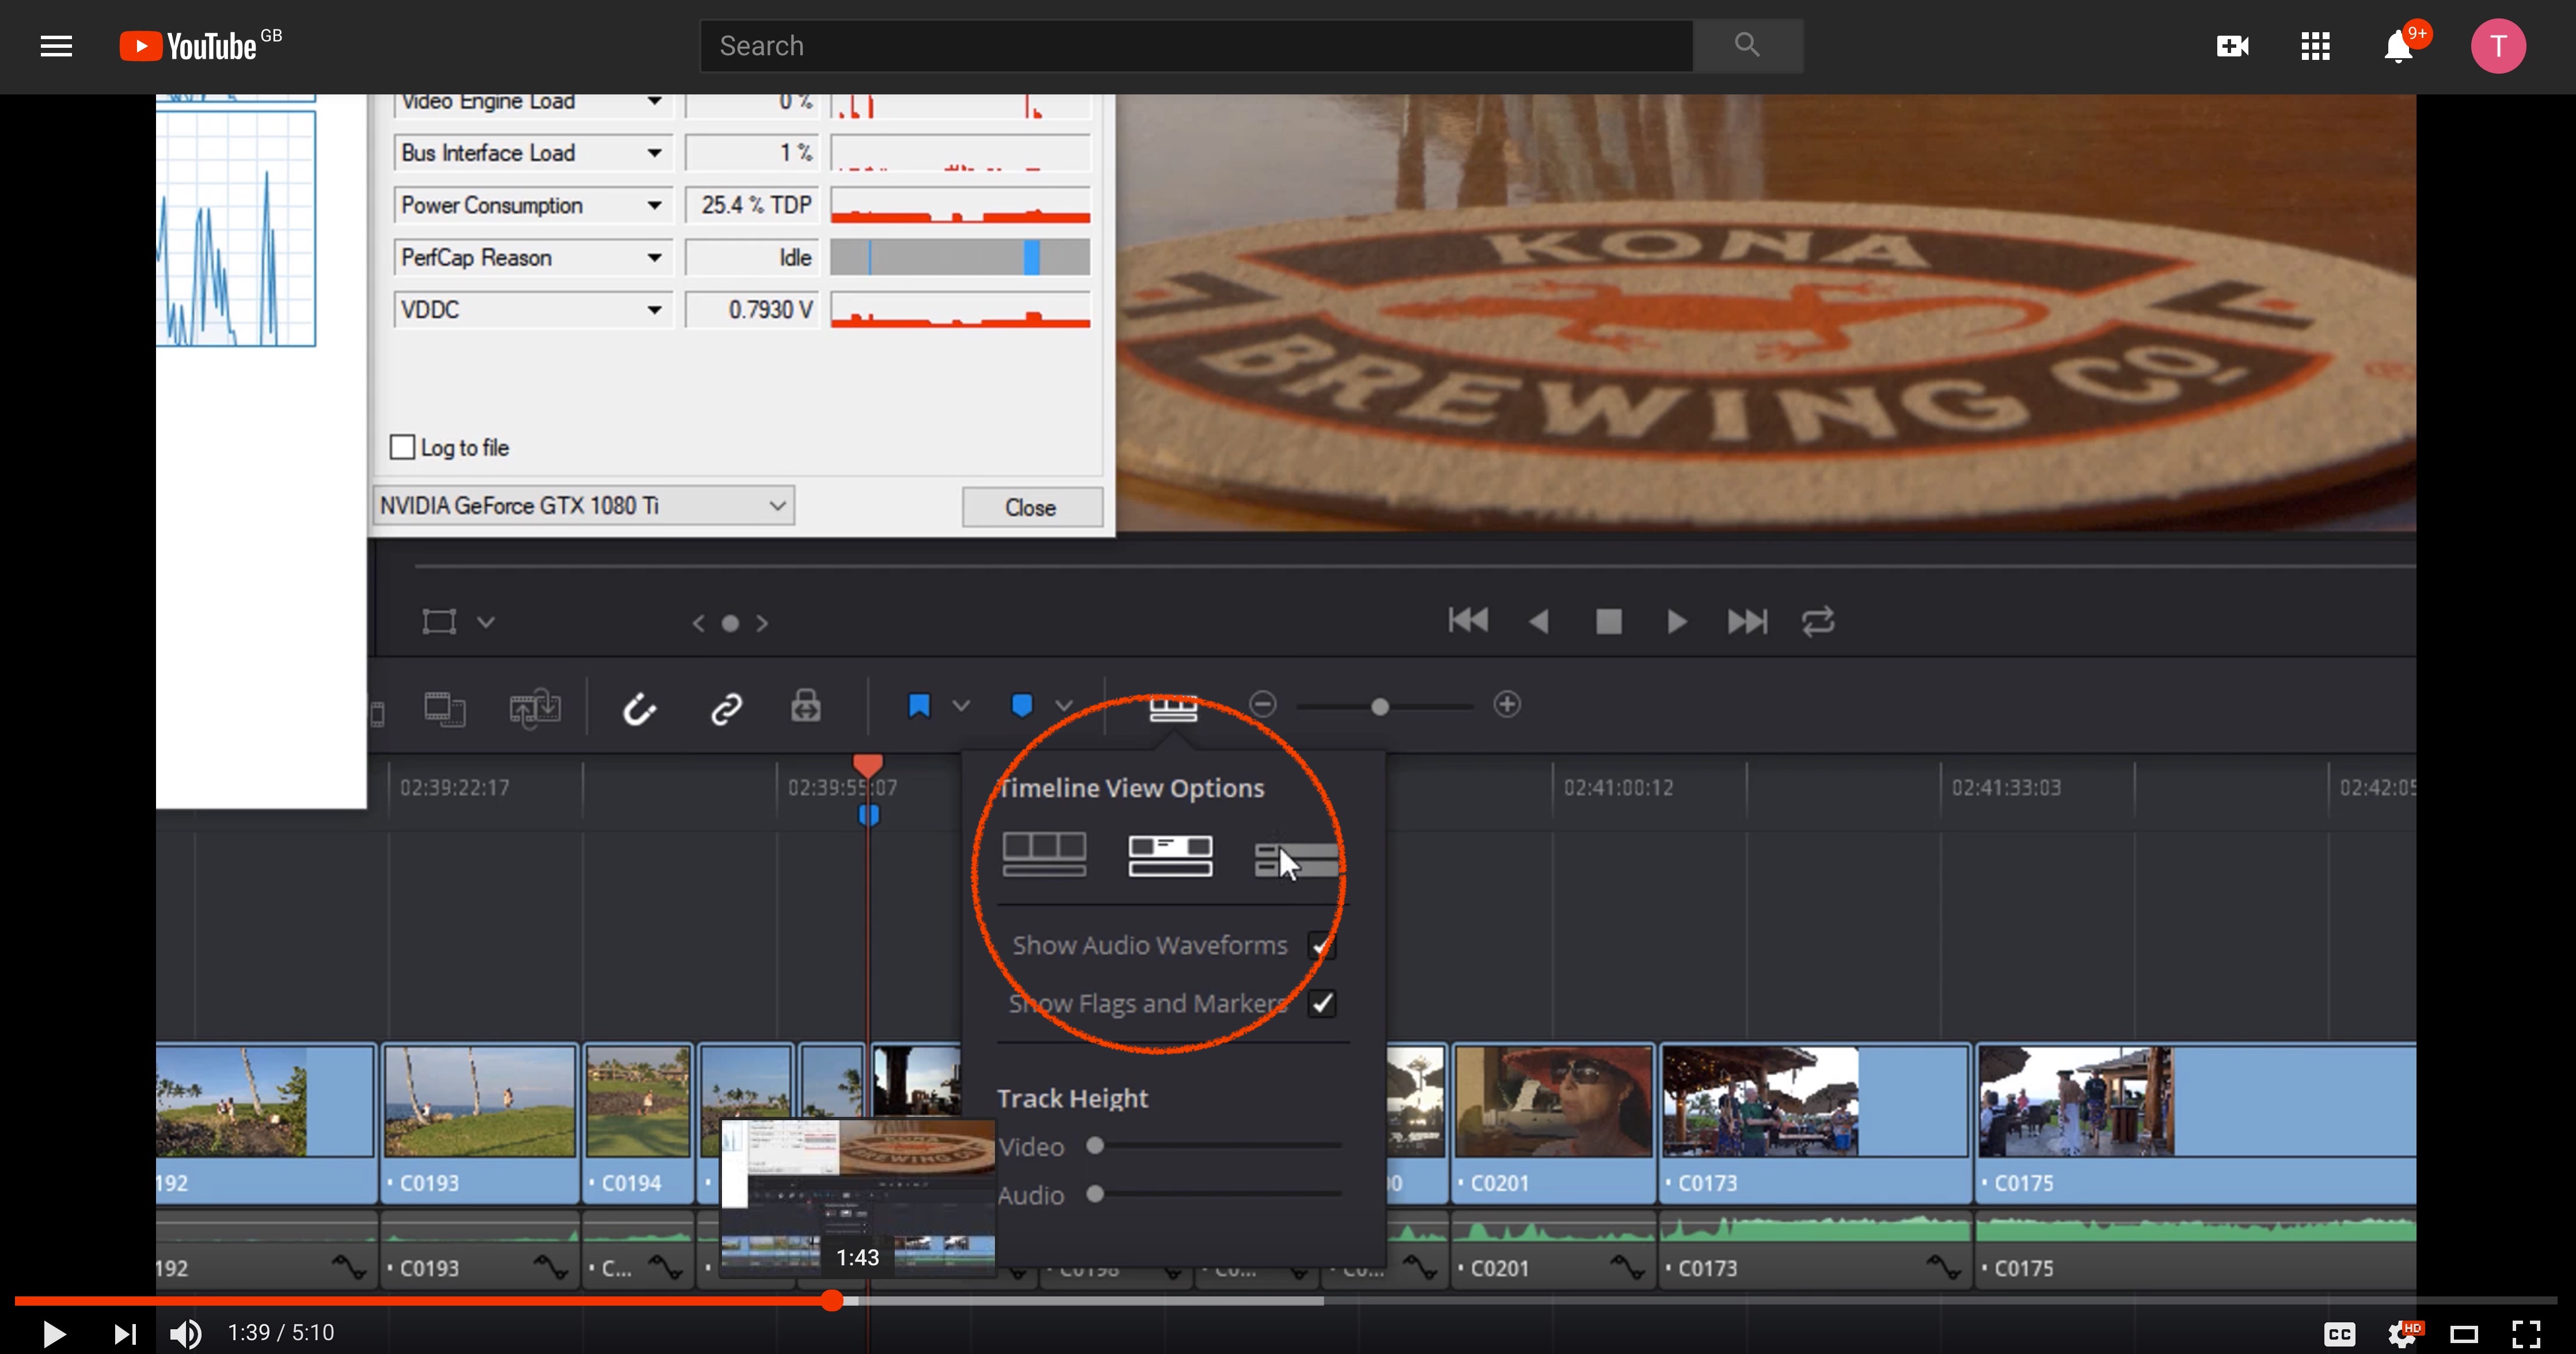Zoom out the timeline with minus button
This screenshot has height=1354, width=2576.
tap(1263, 705)
